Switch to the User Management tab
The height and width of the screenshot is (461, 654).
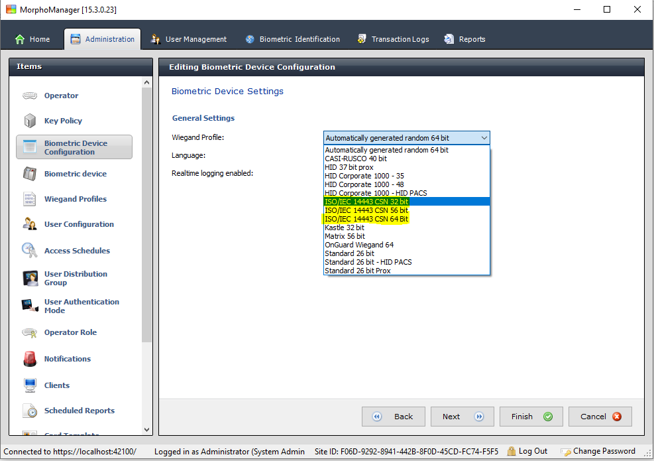(188, 38)
